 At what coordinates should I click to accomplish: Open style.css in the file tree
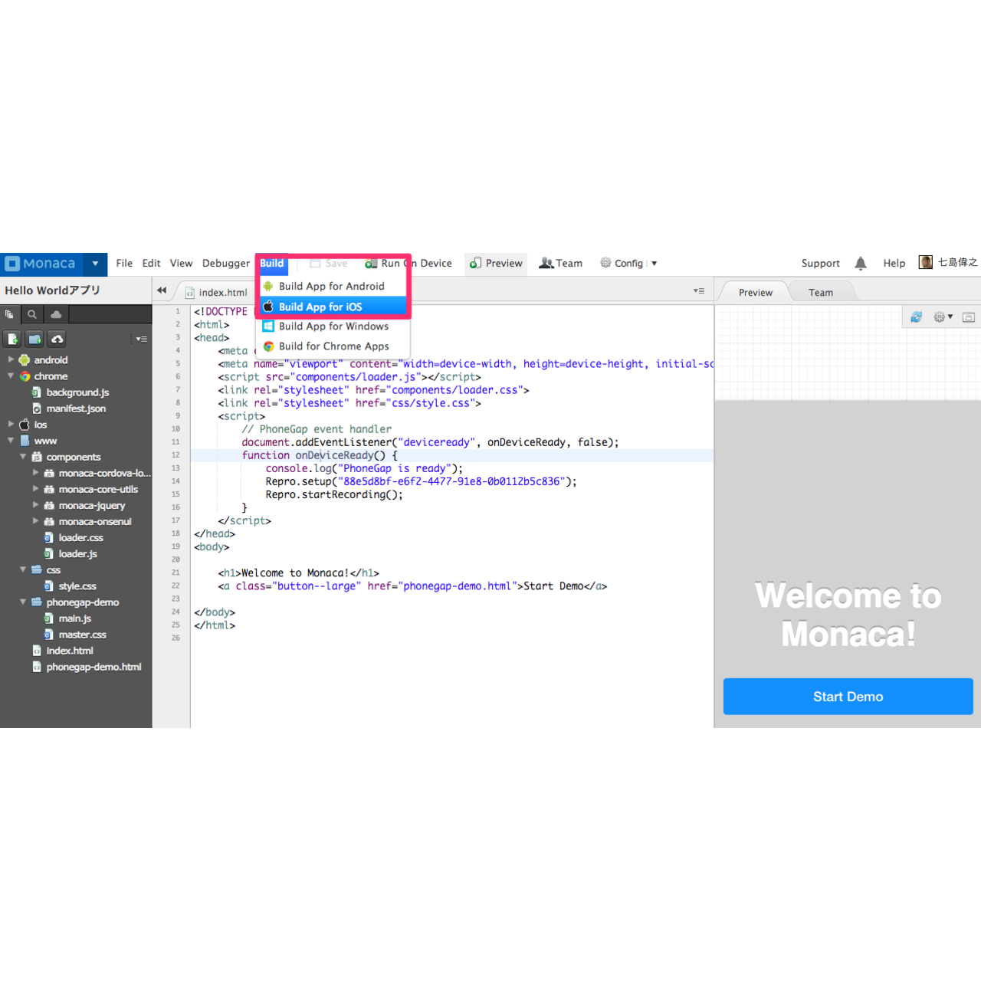coord(77,586)
